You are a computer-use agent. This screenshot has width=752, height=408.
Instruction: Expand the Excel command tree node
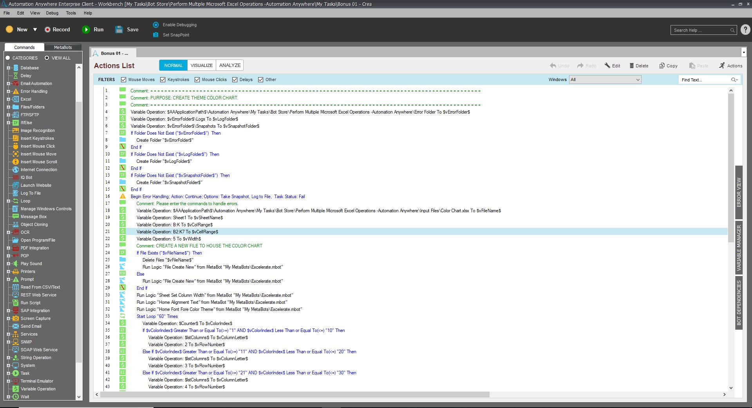point(8,99)
